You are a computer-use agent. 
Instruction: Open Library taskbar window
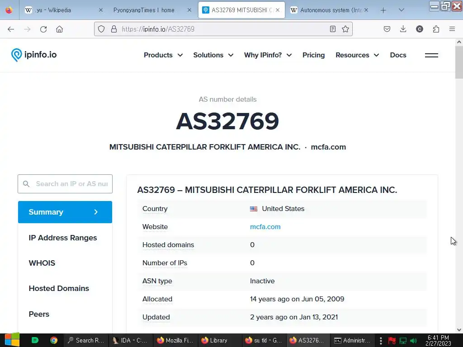[x=219, y=340]
